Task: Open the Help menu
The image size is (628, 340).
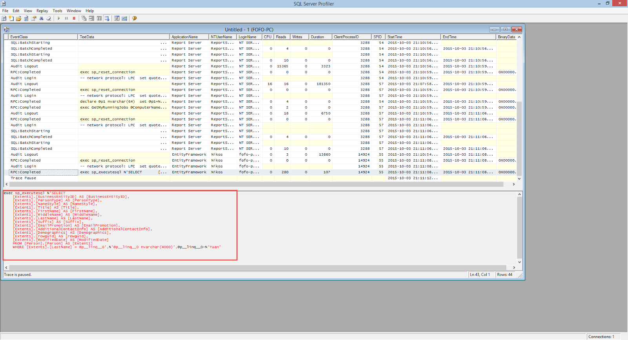Action: [90, 11]
